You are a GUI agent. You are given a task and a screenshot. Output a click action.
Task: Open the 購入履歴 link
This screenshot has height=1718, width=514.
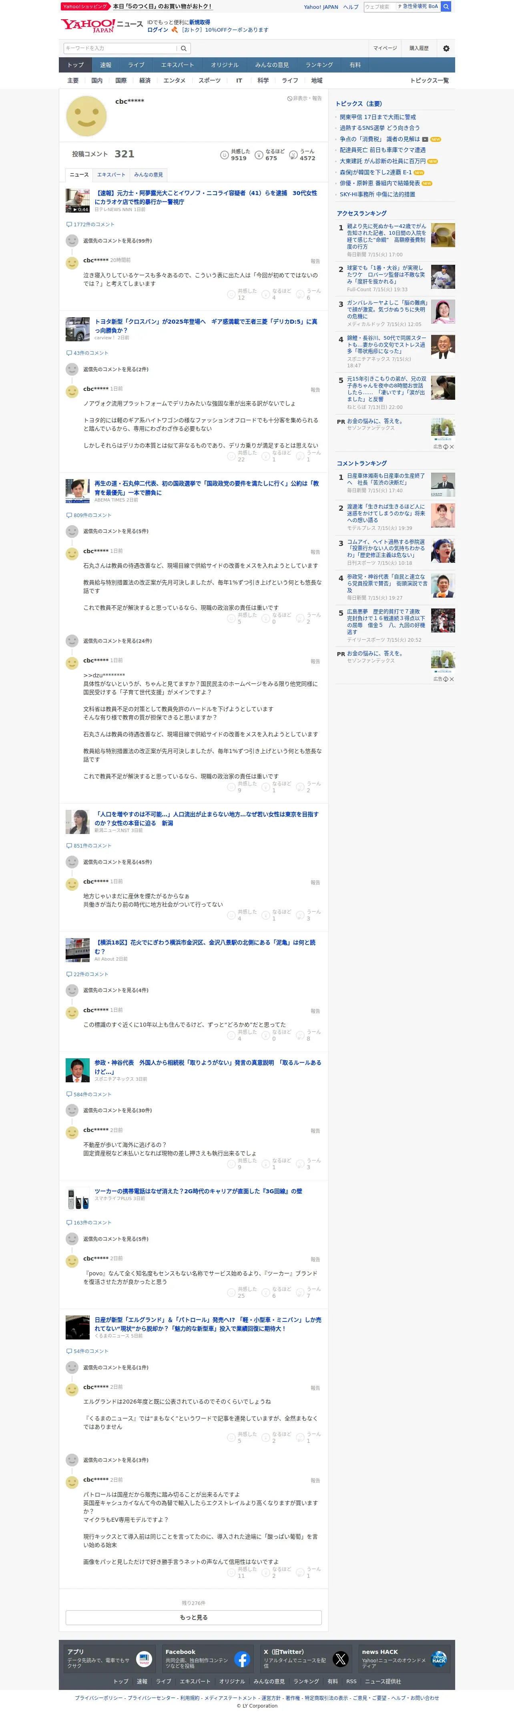click(x=420, y=48)
